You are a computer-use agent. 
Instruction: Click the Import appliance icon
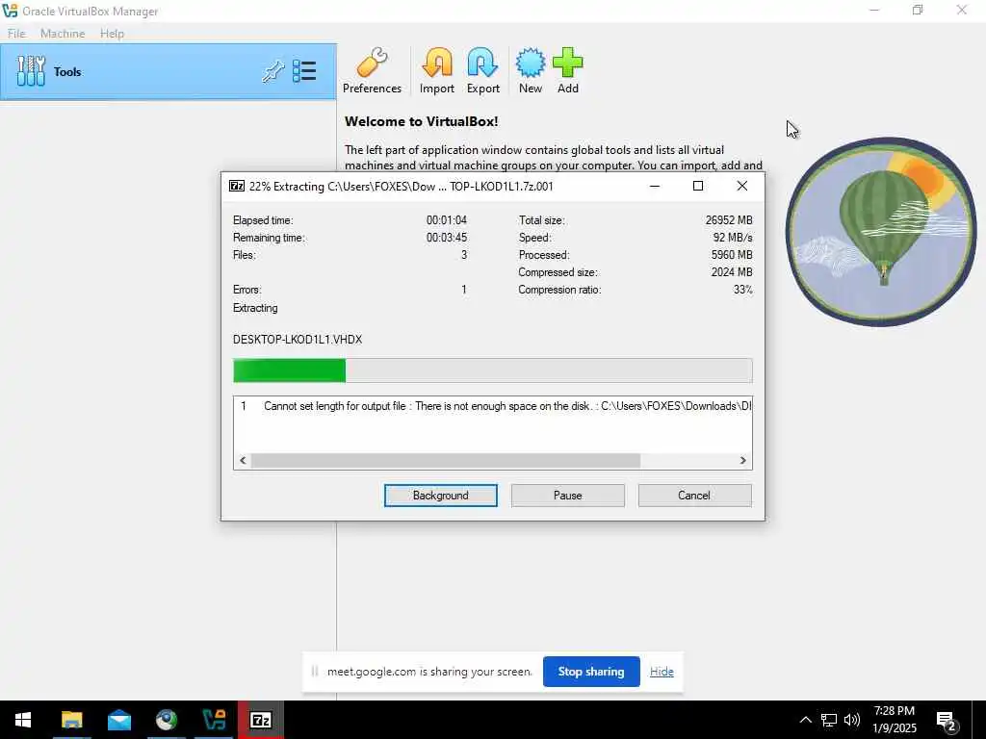pyautogui.click(x=437, y=63)
